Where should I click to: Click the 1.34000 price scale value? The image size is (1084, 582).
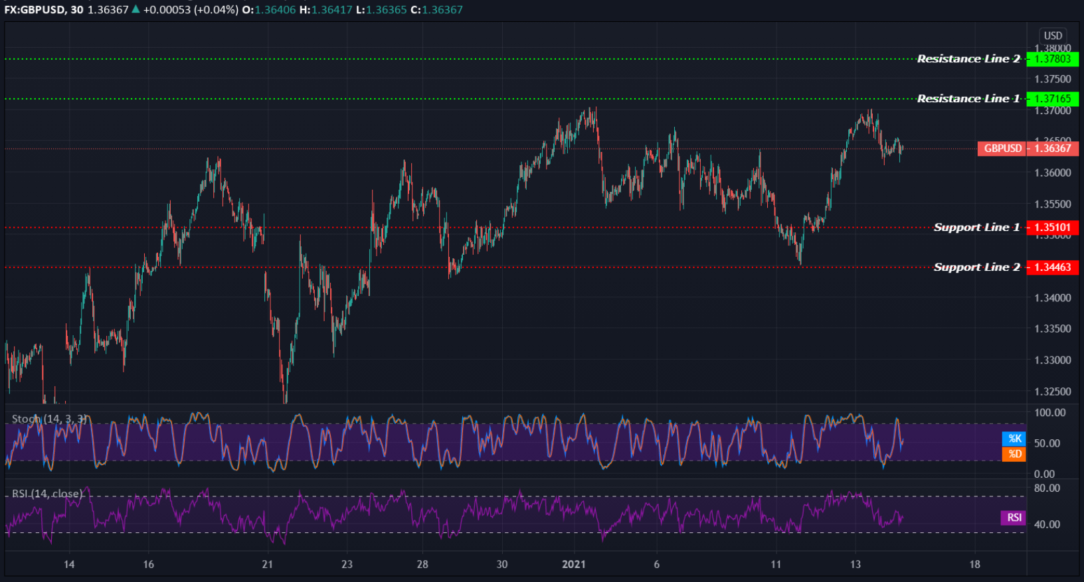[1053, 297]
